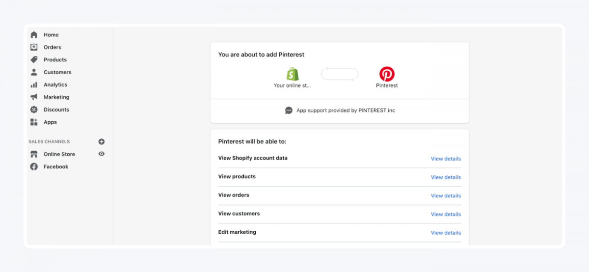The height and width of the screenshot is (272, 589).
Task: Click the Customers person icon
Action: click(x=34, y=72)
